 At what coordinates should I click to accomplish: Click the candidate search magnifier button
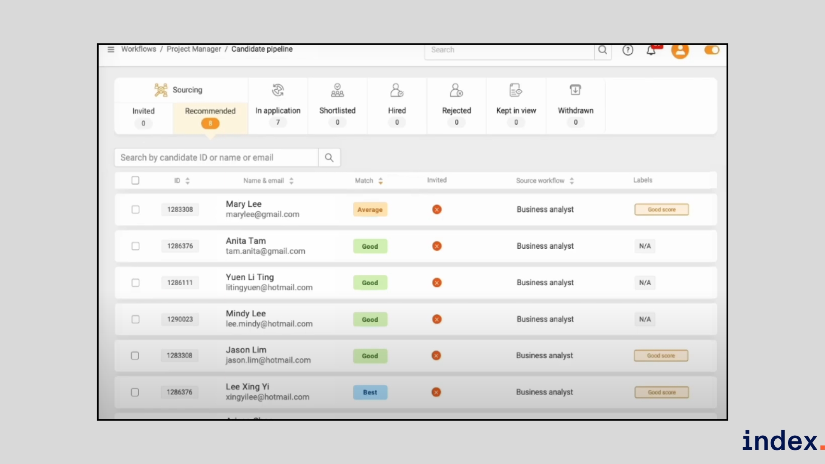coord(329,158)
